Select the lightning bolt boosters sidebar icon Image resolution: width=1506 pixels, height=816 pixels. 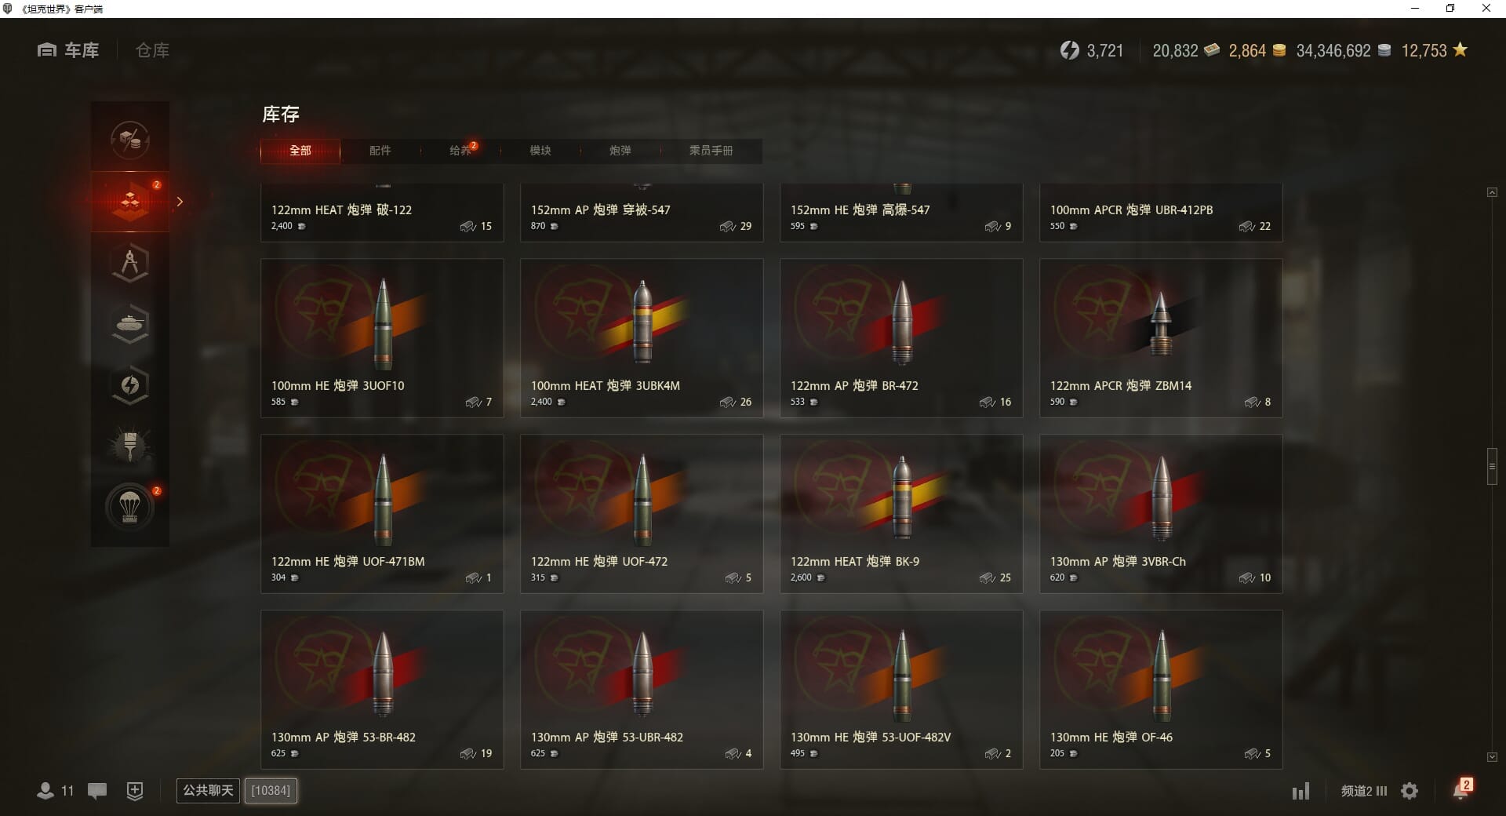tap(130, 385)
